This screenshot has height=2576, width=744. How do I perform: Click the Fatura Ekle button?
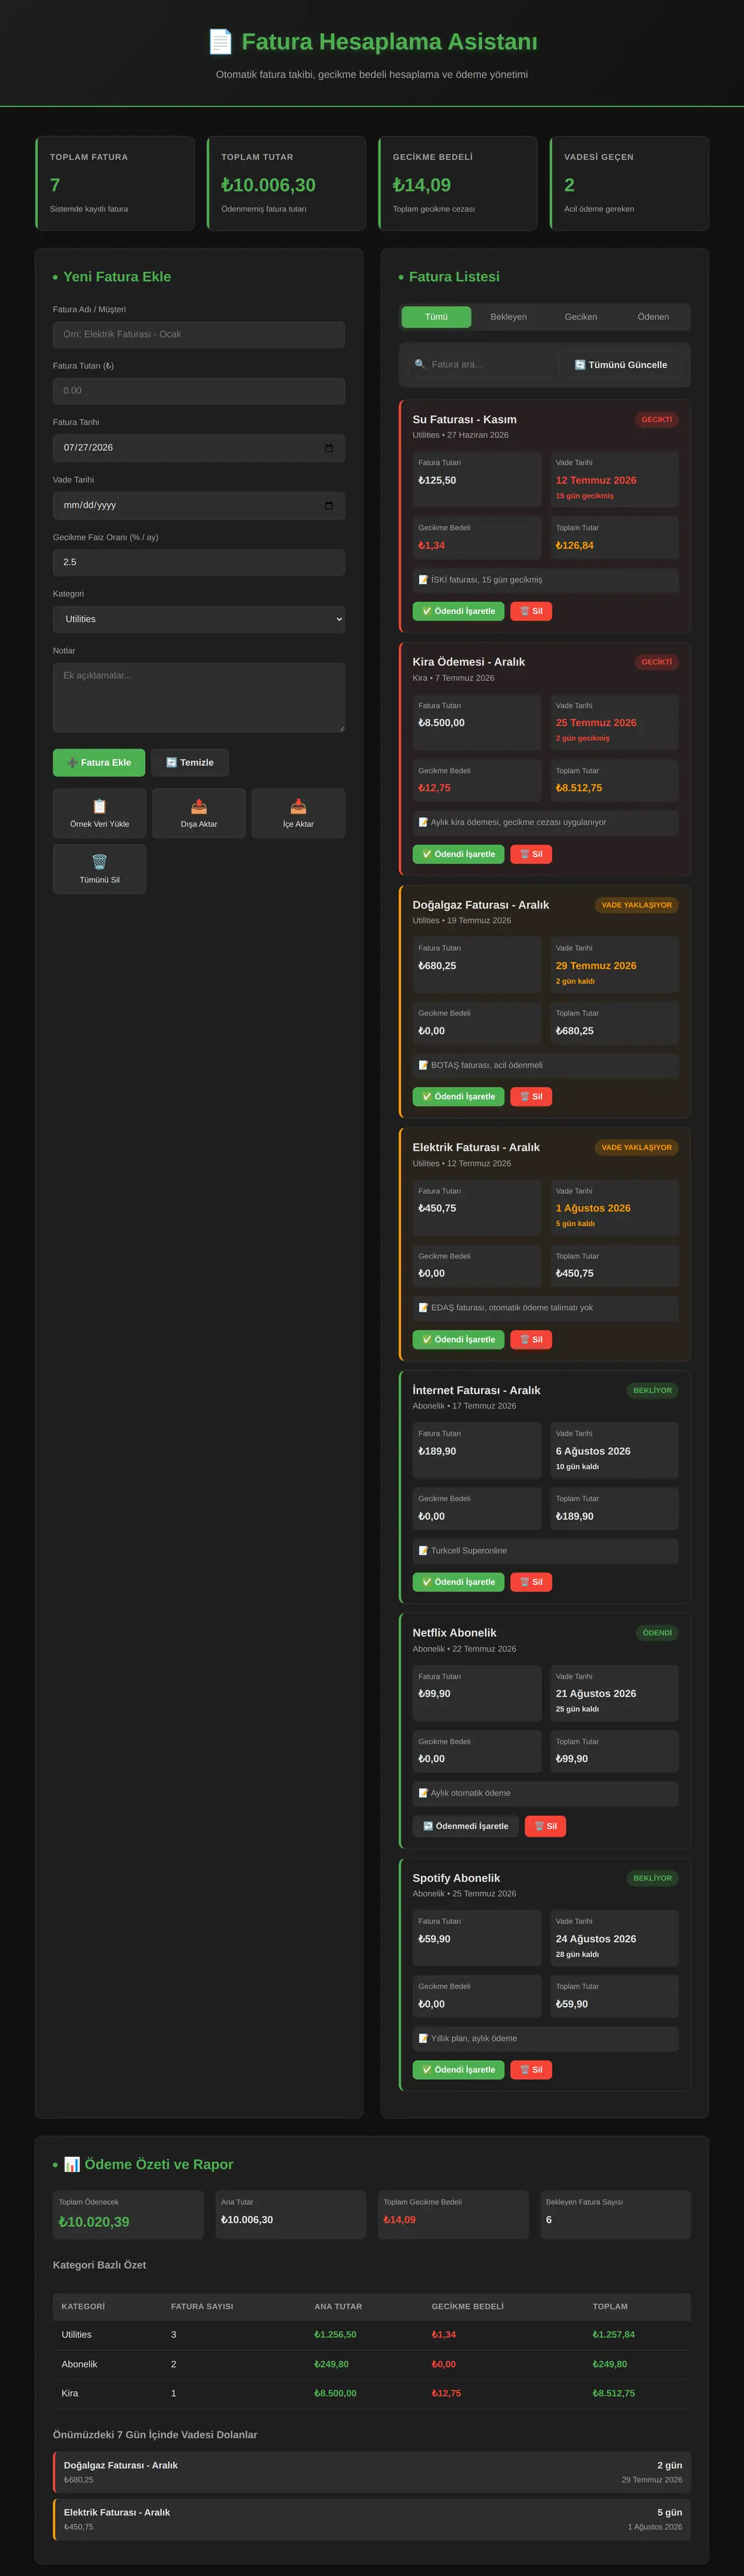(x=99, y=762)
